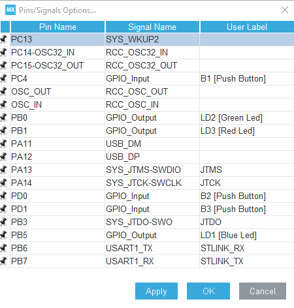The image size is (294, 308).
Task: Select the PC13 pin name cell
Action: pos(57,39)
